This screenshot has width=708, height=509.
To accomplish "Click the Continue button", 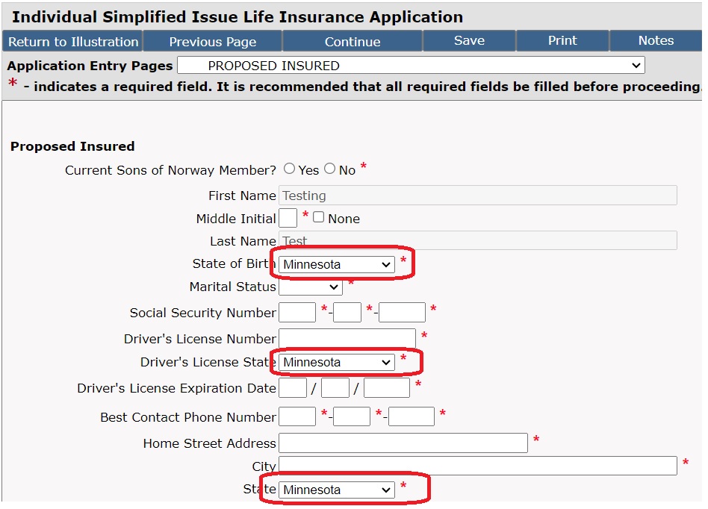I will click(x=353, y=42).
